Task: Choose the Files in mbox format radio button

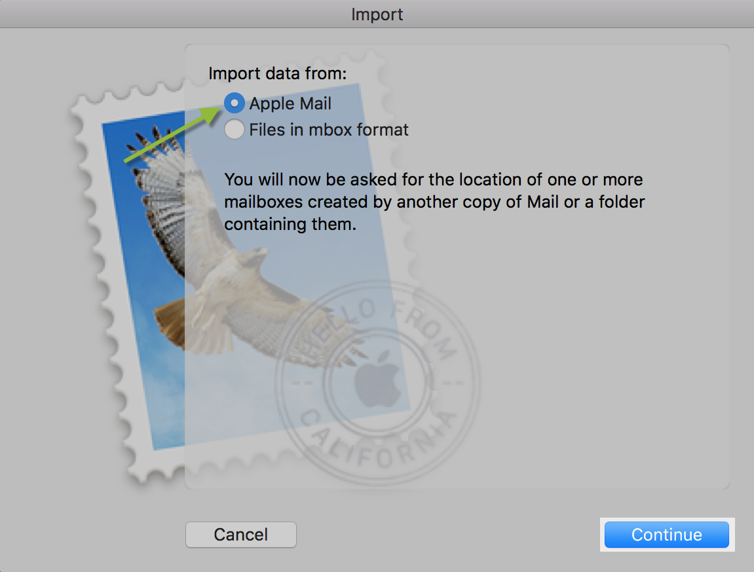Action: click(234, 130)
